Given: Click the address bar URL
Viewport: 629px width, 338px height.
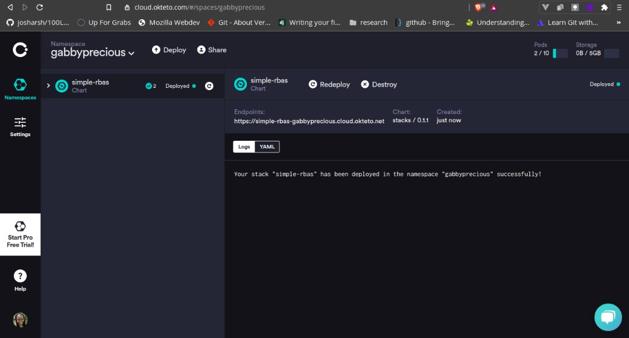Looking at the screenshot, I should [x=199, y=7].
